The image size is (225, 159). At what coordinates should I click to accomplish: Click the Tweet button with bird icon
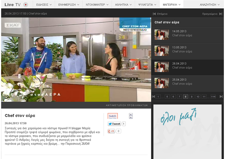pyautogui.click(x=114, y=124)
